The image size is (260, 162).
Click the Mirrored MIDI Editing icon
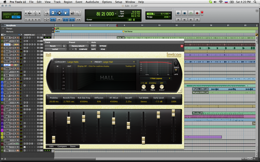coord(59,19)
